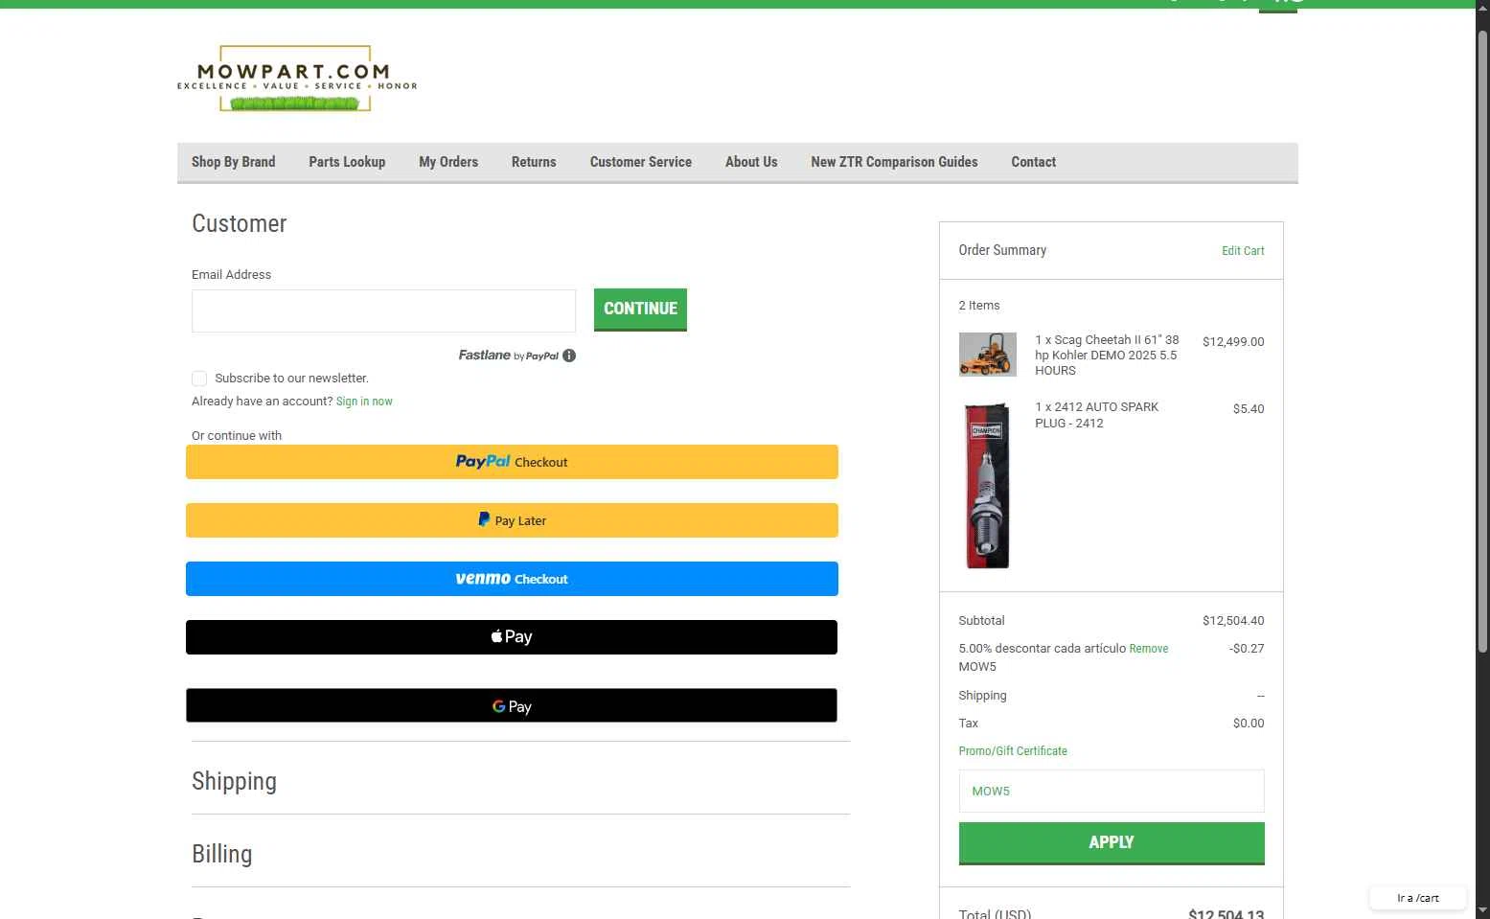Pay using the Apple Pay button
Image resolution: width=1490 pixels, height=919 pixels.
click(x=512, y=637)
